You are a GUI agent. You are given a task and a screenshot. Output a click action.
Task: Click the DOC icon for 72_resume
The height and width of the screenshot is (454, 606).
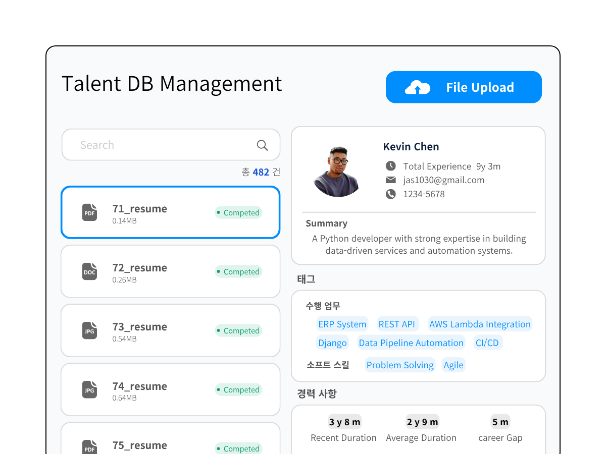pos(89,271)
